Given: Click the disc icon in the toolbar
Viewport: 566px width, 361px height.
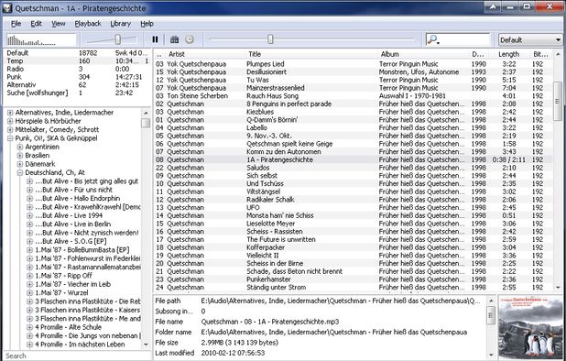Looking at the screenshot, I should (190, 39).
